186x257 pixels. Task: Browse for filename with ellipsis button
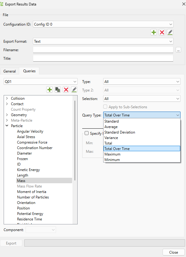[178, 50]
